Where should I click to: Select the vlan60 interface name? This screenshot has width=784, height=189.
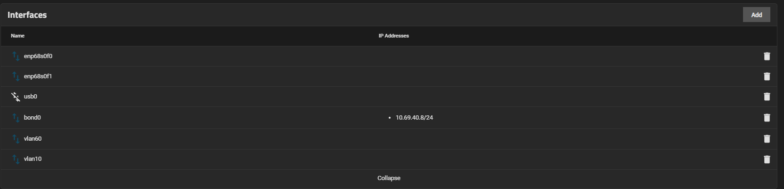[33, 139]
